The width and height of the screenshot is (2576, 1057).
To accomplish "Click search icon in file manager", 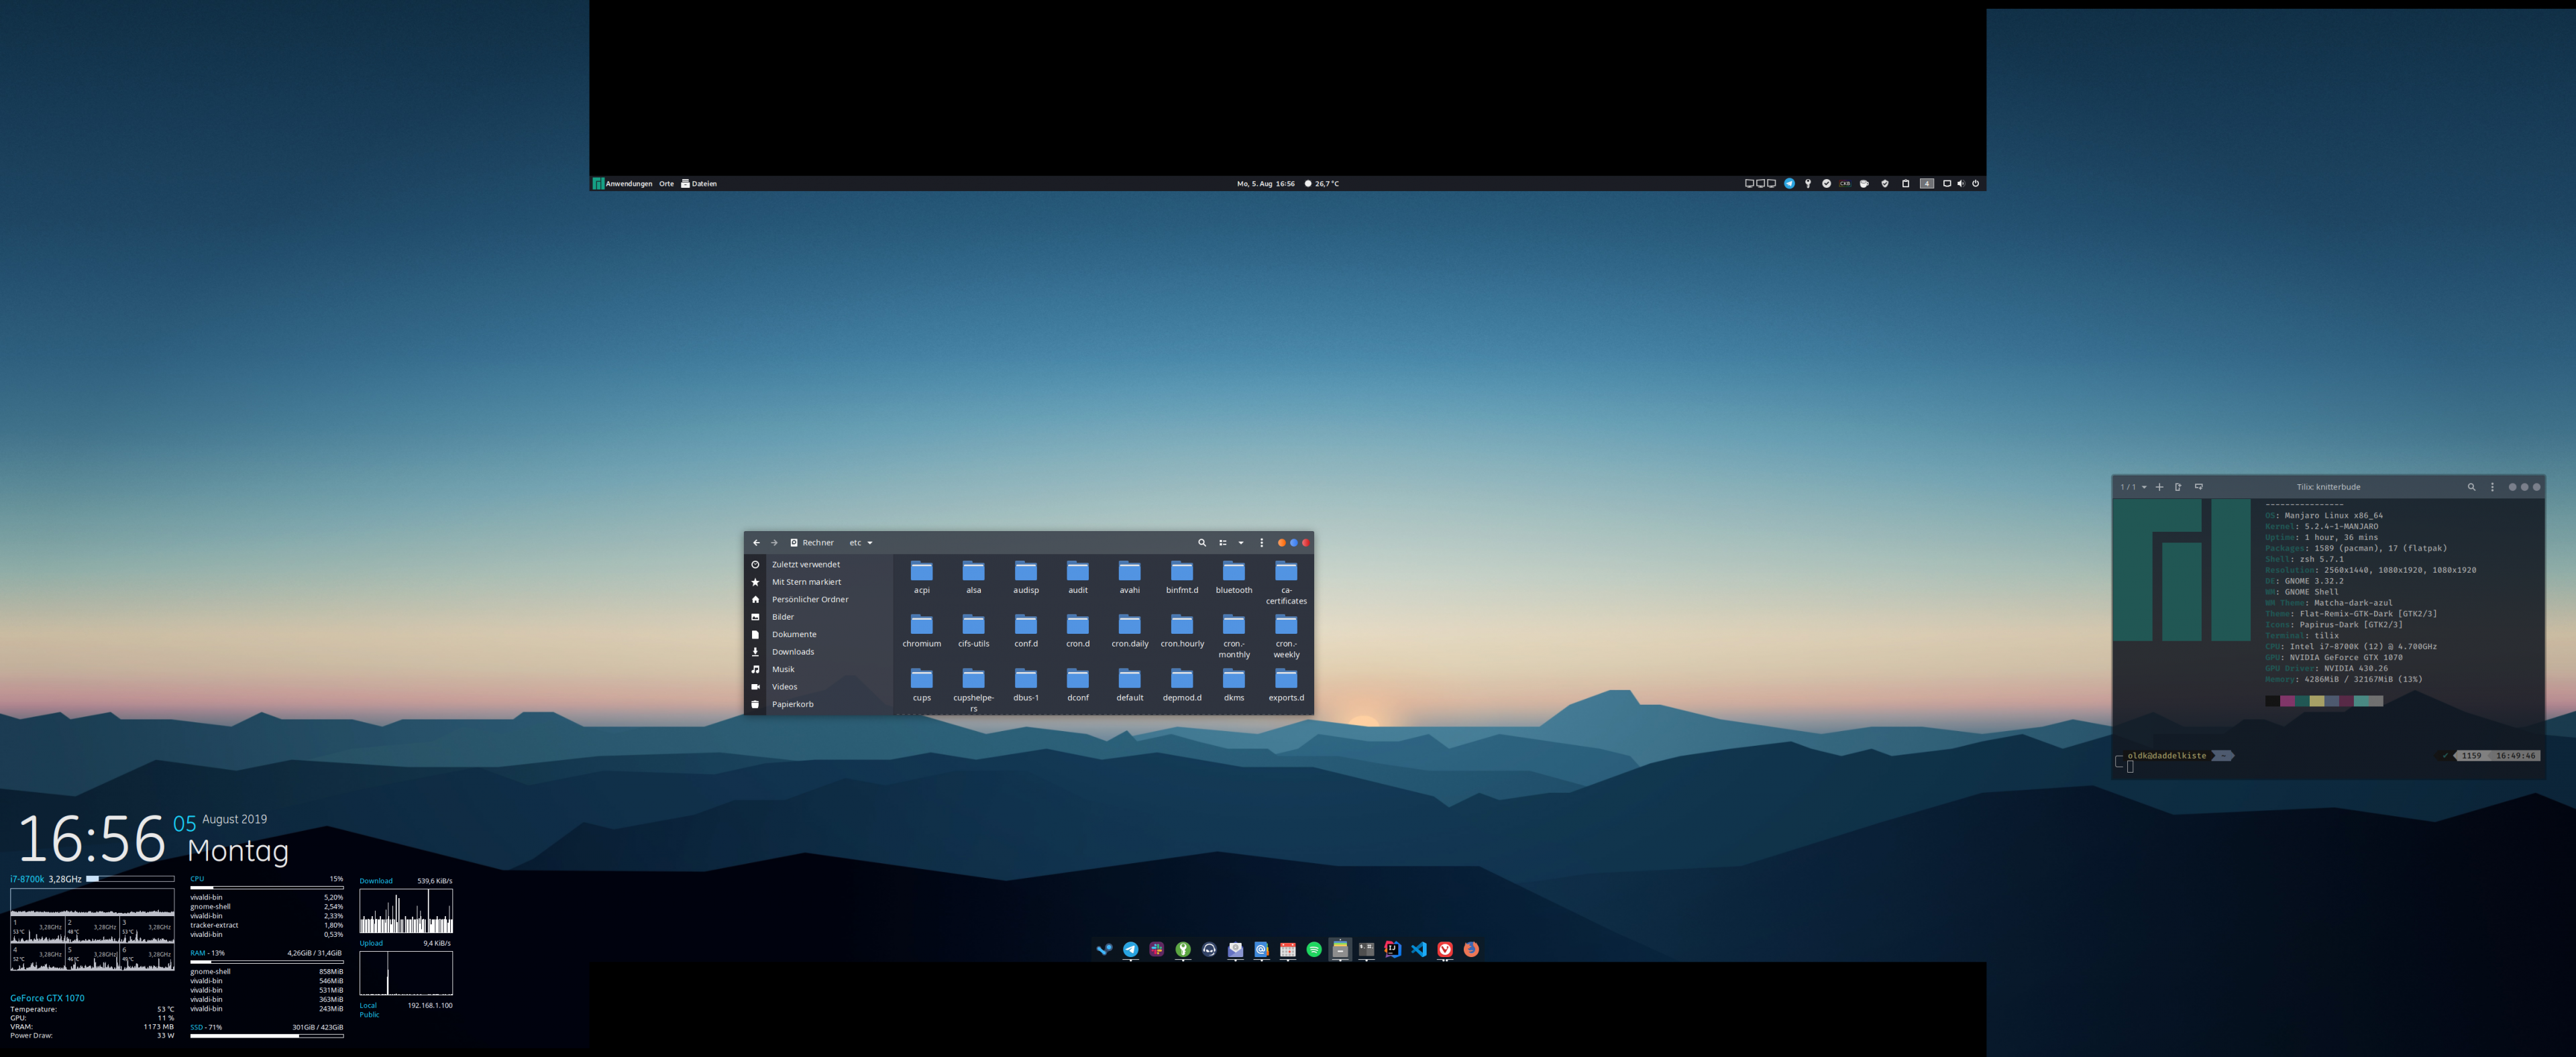I will [1201, 543].
